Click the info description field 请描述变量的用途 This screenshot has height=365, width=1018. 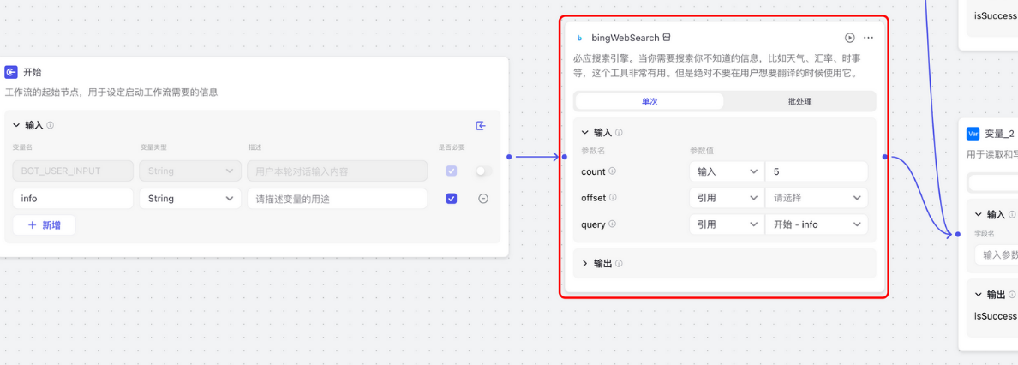337,199
